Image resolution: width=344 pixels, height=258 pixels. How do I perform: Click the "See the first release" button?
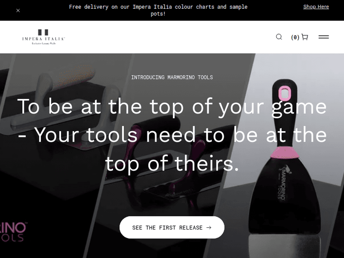(172, 228)
